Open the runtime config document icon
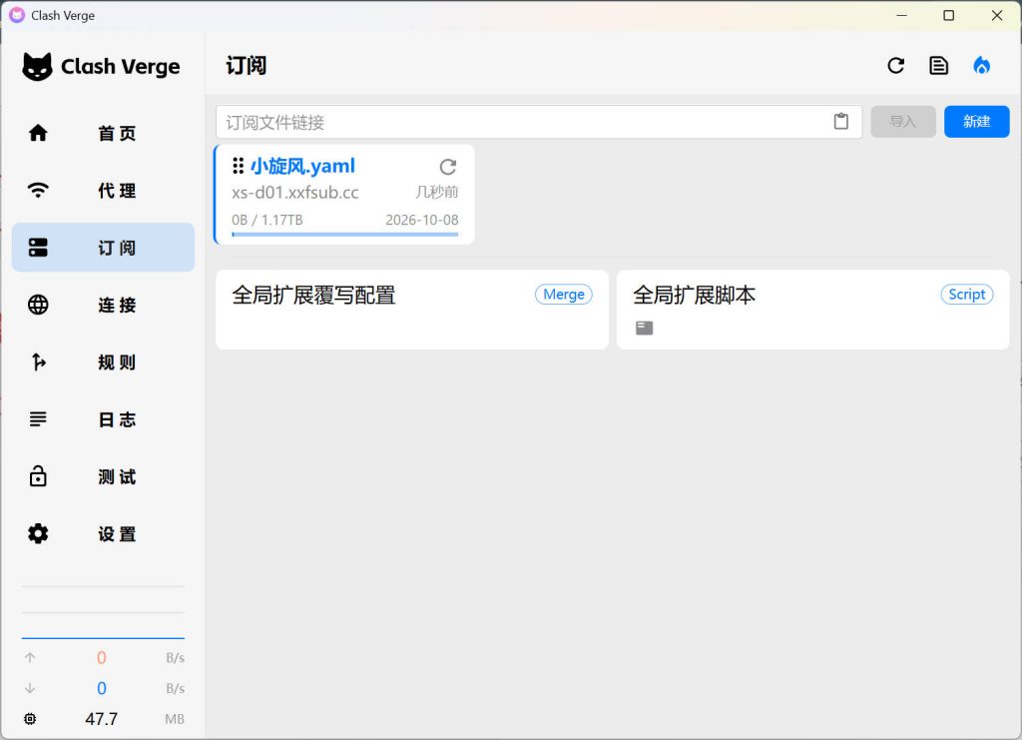Image resolution: width=1022 pixels, height=740 pixels. click(938, 66)
